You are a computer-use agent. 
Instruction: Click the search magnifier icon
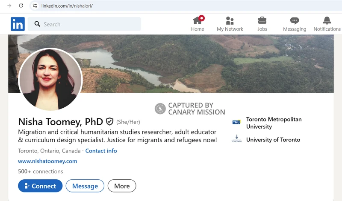pyautogui.click(x=37, y=24)
